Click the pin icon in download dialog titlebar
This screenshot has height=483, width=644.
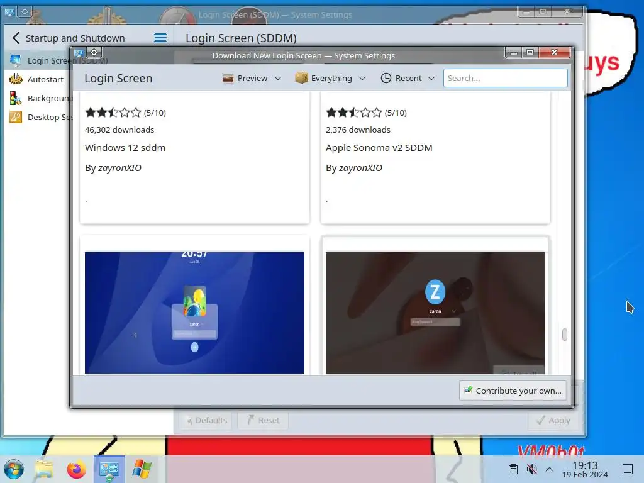point(94,53)
